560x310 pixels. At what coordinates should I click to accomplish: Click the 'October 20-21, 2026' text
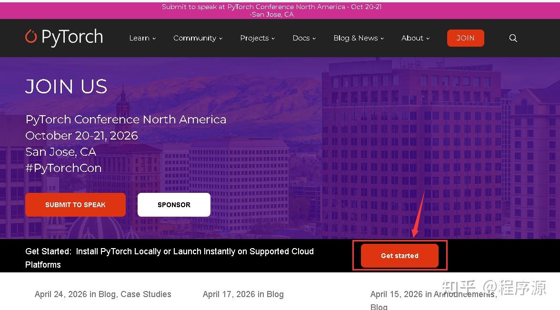[x=81, y=135]
